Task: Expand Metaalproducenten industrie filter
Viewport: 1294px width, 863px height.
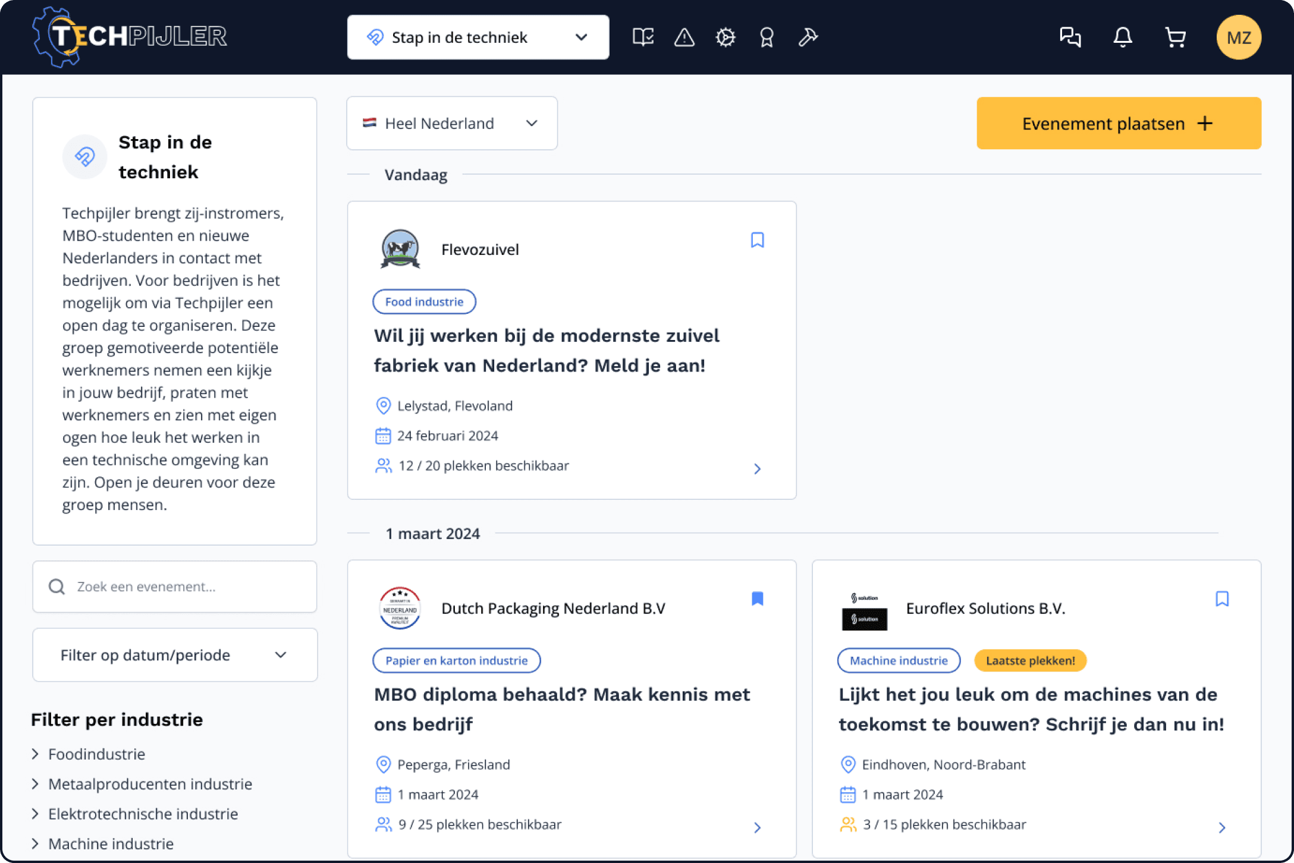Action: [x=143, y=784]
